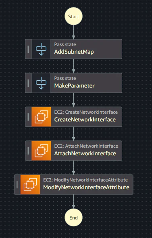Viewport: 152px width, 238px height.
Task: Select the ModifyNetworkInterfaceAttribute state name
Action: [86, 187]
